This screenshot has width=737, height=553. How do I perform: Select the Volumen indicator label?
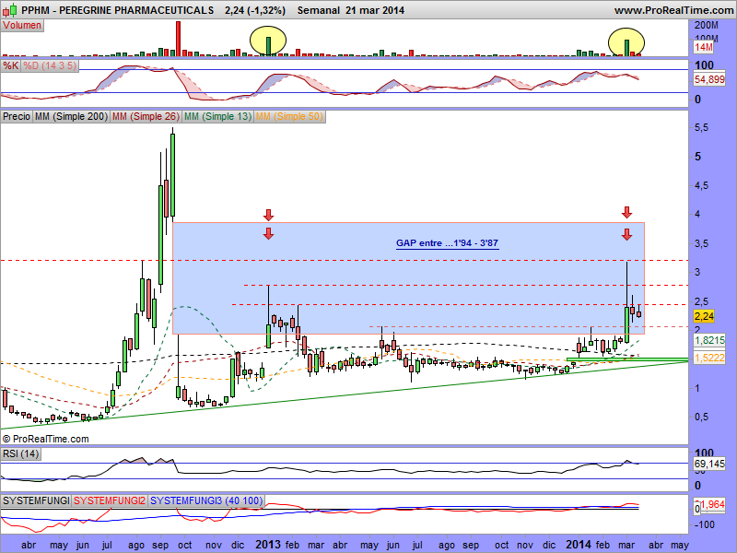22,26
